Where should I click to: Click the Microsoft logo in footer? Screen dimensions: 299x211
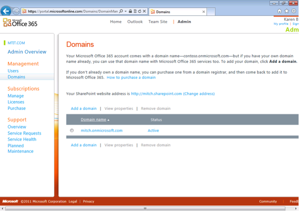10,201
